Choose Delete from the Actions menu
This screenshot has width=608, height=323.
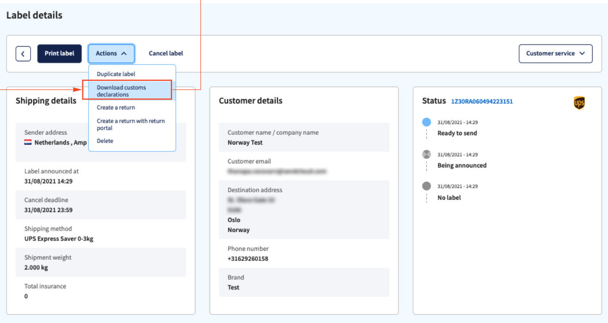(x=132, y=141)
